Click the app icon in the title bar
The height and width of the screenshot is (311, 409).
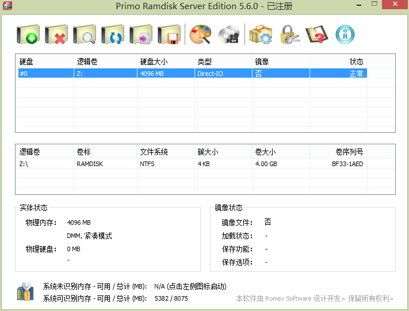tap(8, 6)
